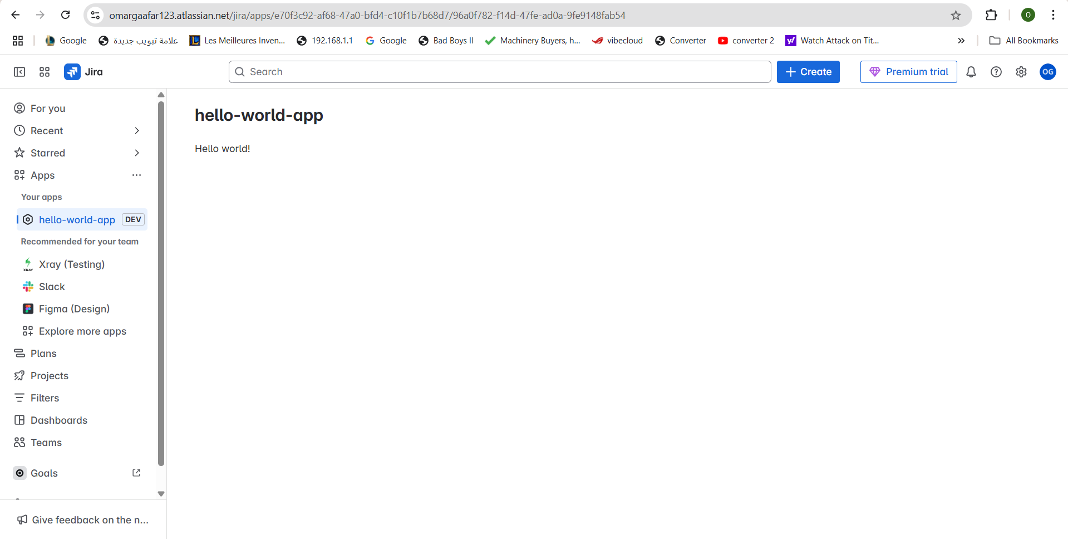Collapse the sidebar with the panel icon
The height and width of the screenshot is (539, 1068).
(x=19, y=72)
